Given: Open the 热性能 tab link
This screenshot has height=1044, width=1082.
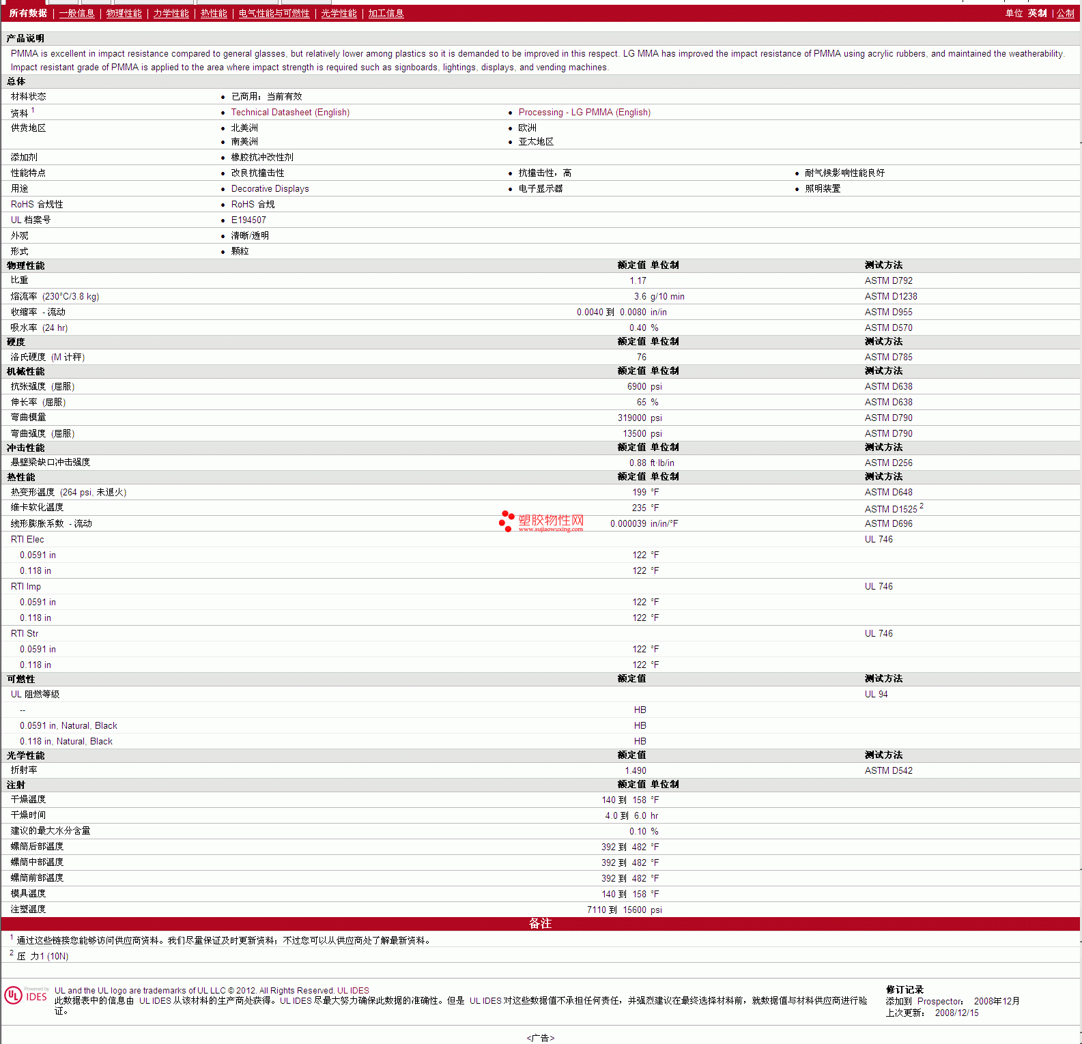Looking at the screenshot, I should [214, 14].
